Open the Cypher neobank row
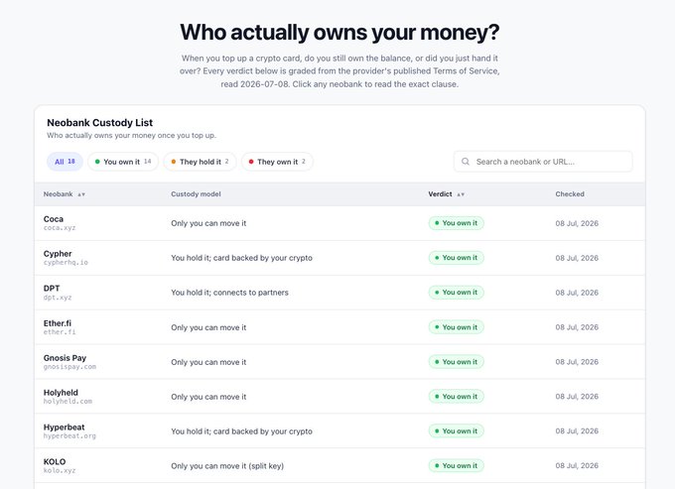This screenshot has height=489, width=675. 339,258
